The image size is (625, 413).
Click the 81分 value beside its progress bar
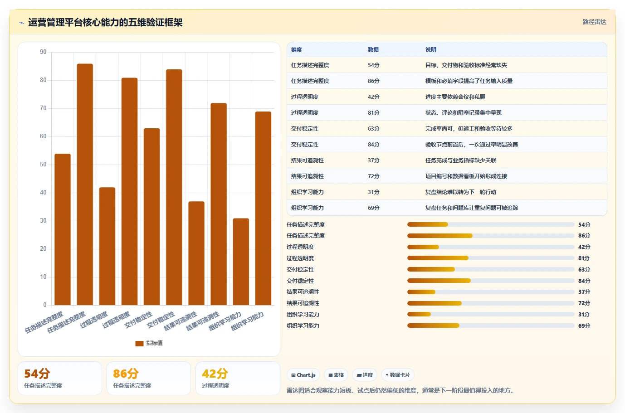coord(584,258)
